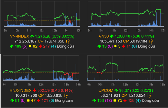Click the green advancers arrow beside 81
Screen dimensions: 168x108
12,100
